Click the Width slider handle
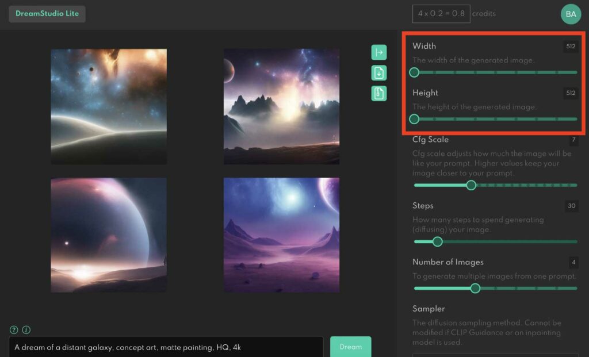The height and width of the screenshot is (357, 589). [x=414, y=72]
